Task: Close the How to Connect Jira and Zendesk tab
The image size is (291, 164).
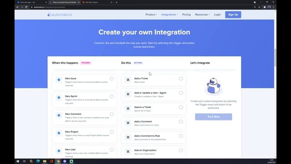Action: (79, 2)
